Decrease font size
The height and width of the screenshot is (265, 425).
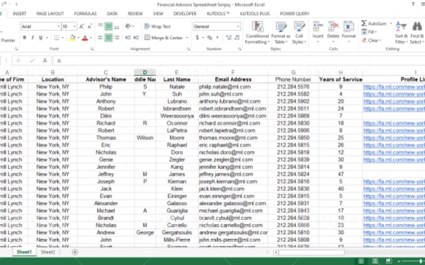tap(89, 26)
